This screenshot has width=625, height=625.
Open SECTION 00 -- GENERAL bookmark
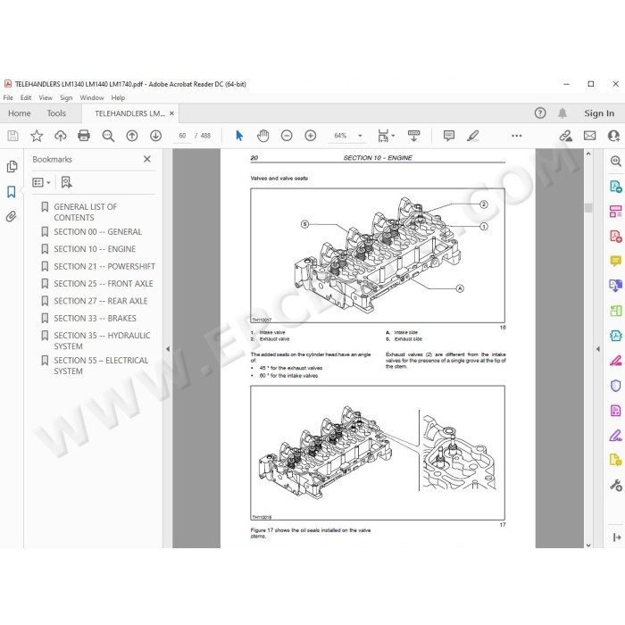click(x=98, y=231)
